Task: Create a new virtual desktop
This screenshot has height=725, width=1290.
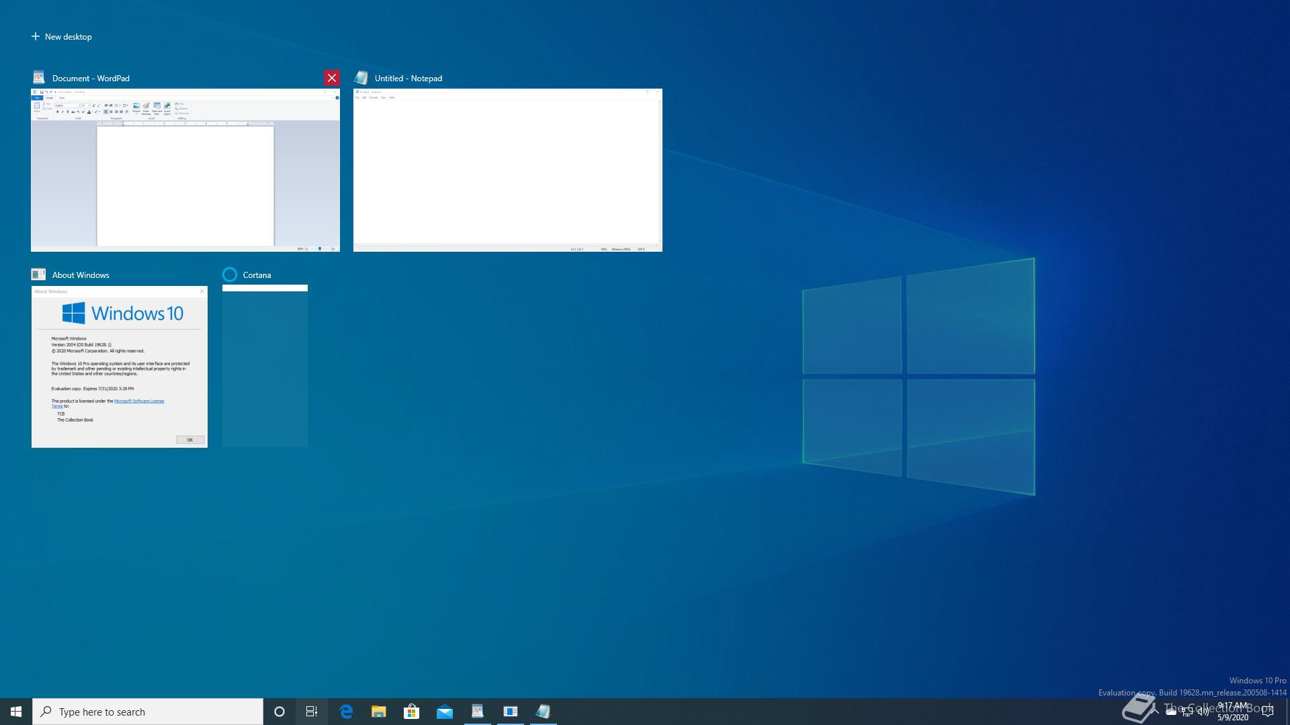Action: click(61, 37)
